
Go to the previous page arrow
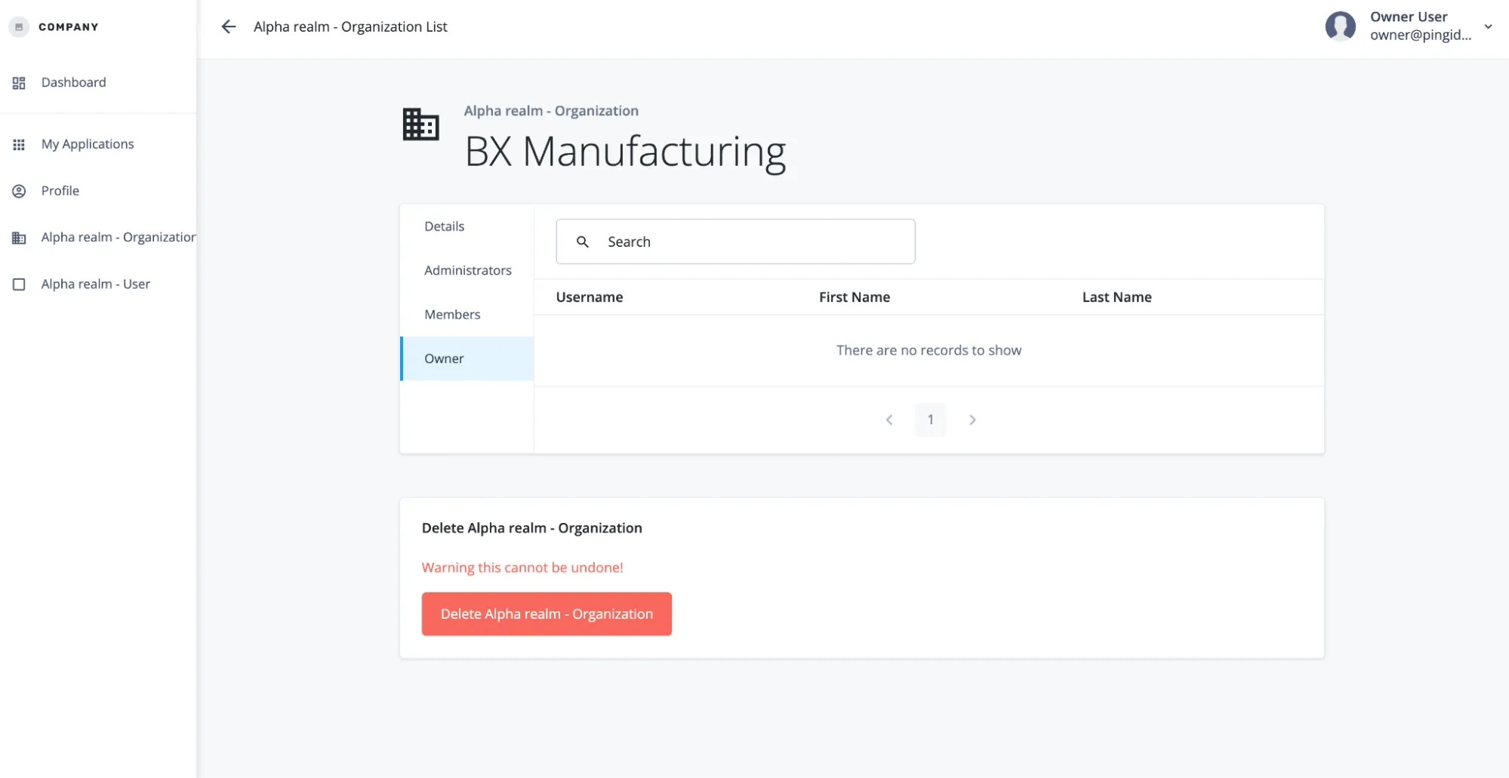[889, 420]
